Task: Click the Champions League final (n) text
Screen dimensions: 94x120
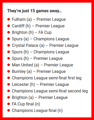Action: pos(37,110)
